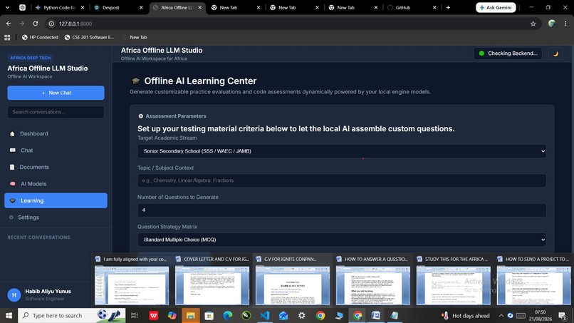
Task: Open Task View on the taskbar
Action: [x=135, y=315]
